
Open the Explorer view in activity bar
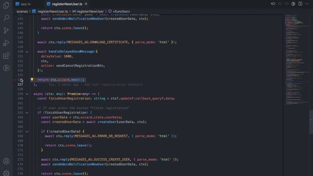click(x=6, y=5)
